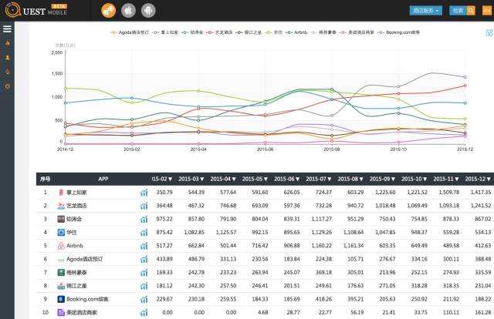Open the 美团酒店商家 app link
494x319 pixels.
82,313
